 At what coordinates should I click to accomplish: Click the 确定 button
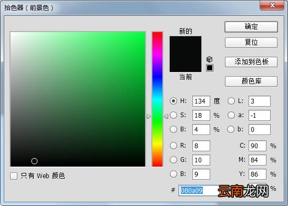pyautogui.click(x=251, y=27)
